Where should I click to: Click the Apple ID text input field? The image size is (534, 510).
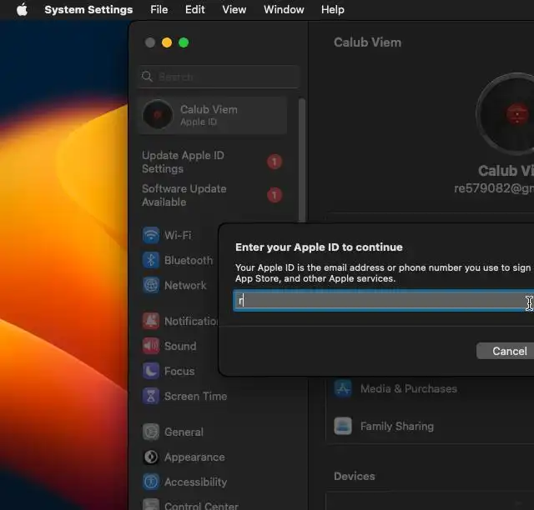click(x=384, y=301)
